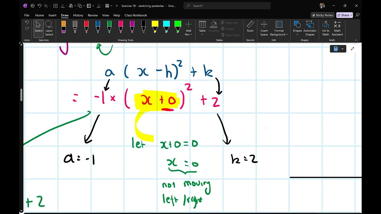
Task: Open Format Background dropdown
Action: pos(279,29)
